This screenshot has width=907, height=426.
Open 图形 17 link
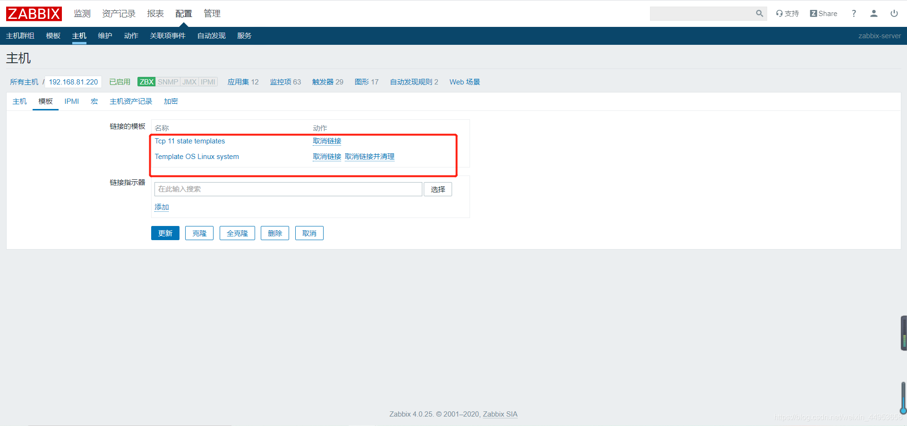click(x=367, y=82)
